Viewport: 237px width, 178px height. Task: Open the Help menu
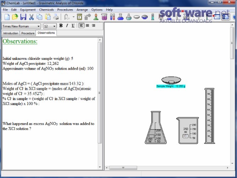click(x=109, y=10)
